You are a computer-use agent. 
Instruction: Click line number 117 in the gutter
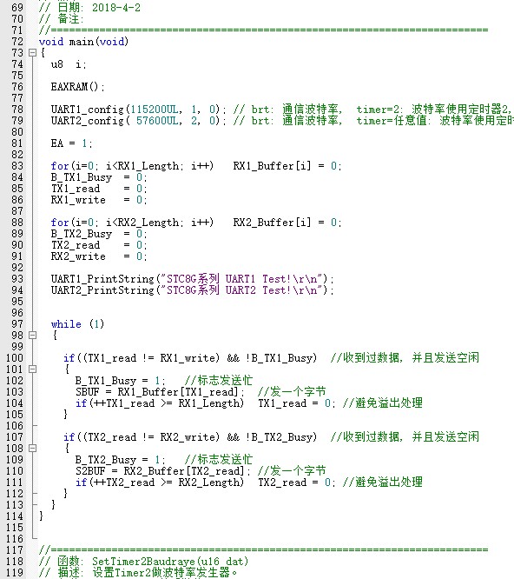point(15,550)
